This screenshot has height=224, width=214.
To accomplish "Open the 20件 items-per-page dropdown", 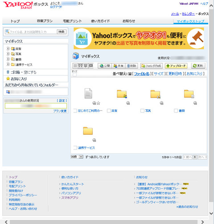I will [x=77, y=157].
